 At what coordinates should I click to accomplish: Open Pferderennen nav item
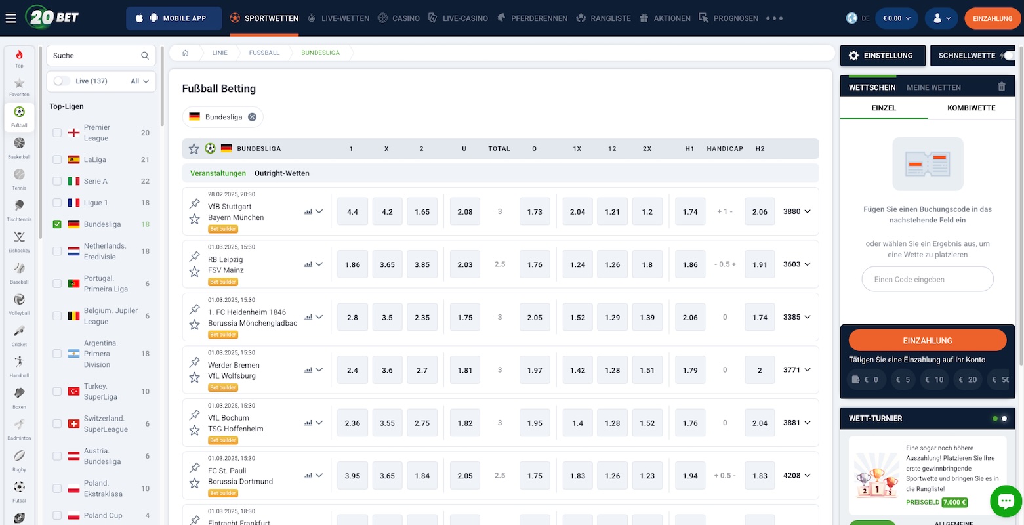[x=532, y=18]
